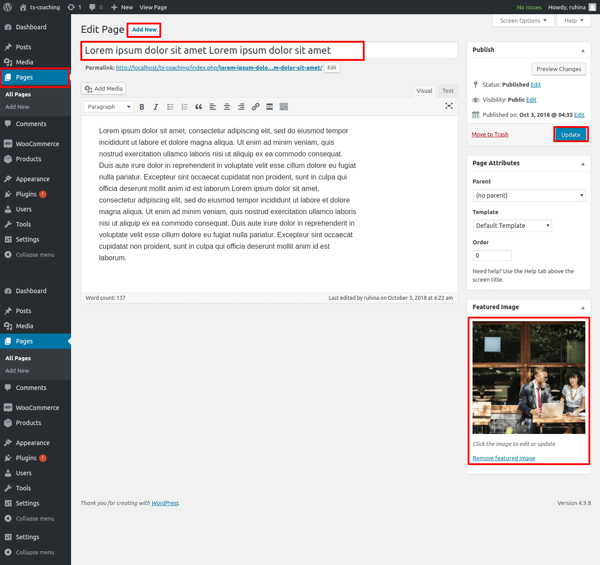This screenshot has width=600, height=565.
Task: Click the featured image thumbnail
Action: [x=528, y=377]
